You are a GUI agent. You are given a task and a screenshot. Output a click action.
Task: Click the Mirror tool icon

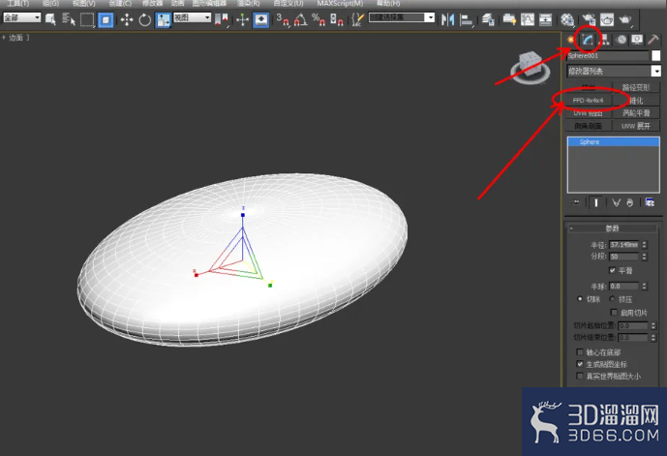tap(447, 19)
